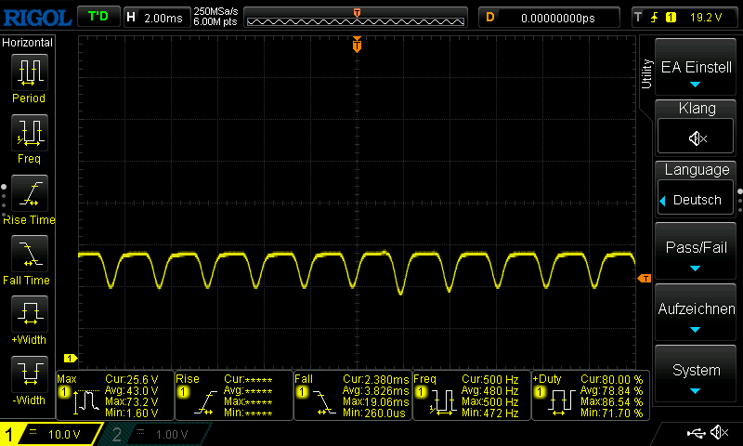Select the +Width measurement icon

[x=30, y=314]
